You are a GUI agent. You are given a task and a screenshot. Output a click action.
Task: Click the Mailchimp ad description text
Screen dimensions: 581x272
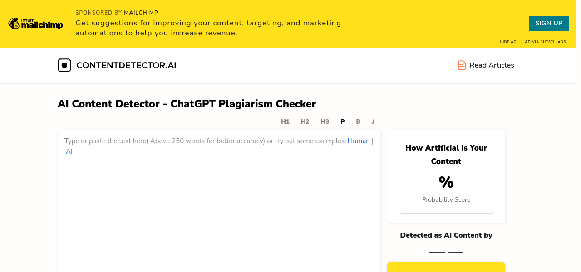[x=208, y=28]
